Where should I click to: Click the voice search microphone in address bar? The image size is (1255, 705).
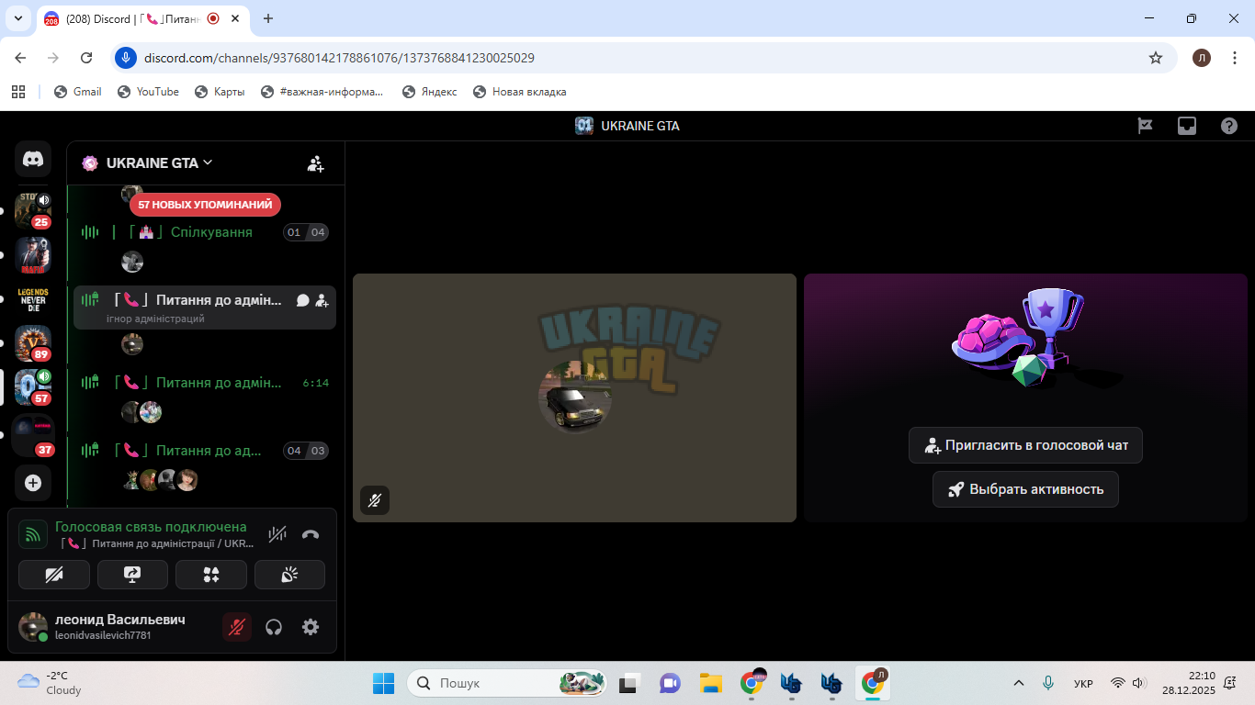click(126, 58)
